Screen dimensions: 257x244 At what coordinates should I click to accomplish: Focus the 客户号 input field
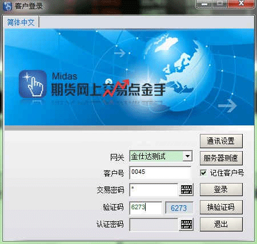coord(160,173)
